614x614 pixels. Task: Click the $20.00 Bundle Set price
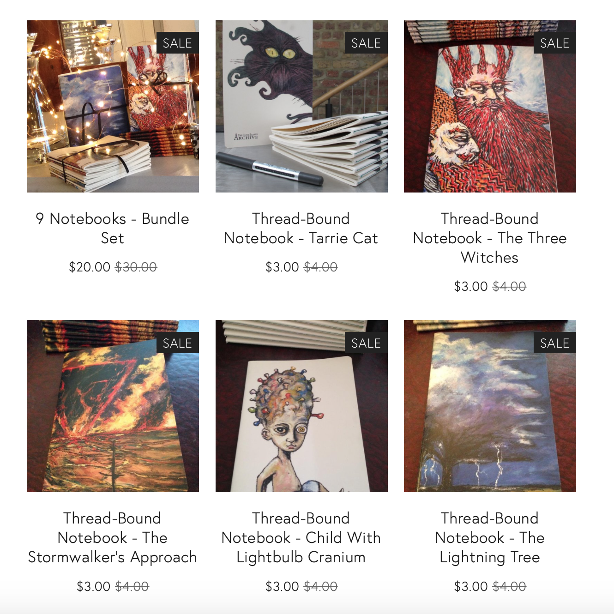90,267
